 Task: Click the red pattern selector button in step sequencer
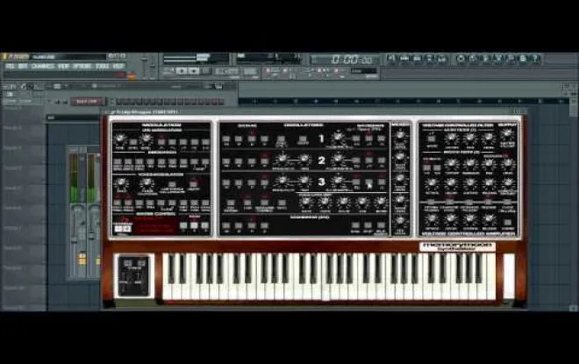click(87, 101)
